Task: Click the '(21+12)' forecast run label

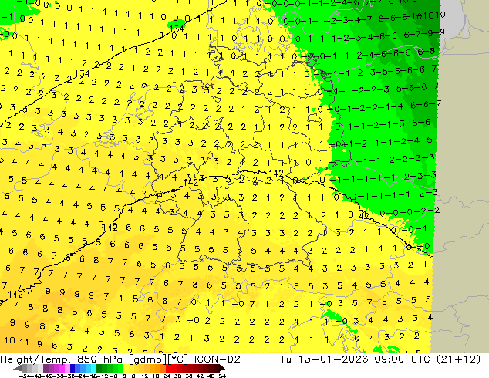Action: [x=458, y=359]
